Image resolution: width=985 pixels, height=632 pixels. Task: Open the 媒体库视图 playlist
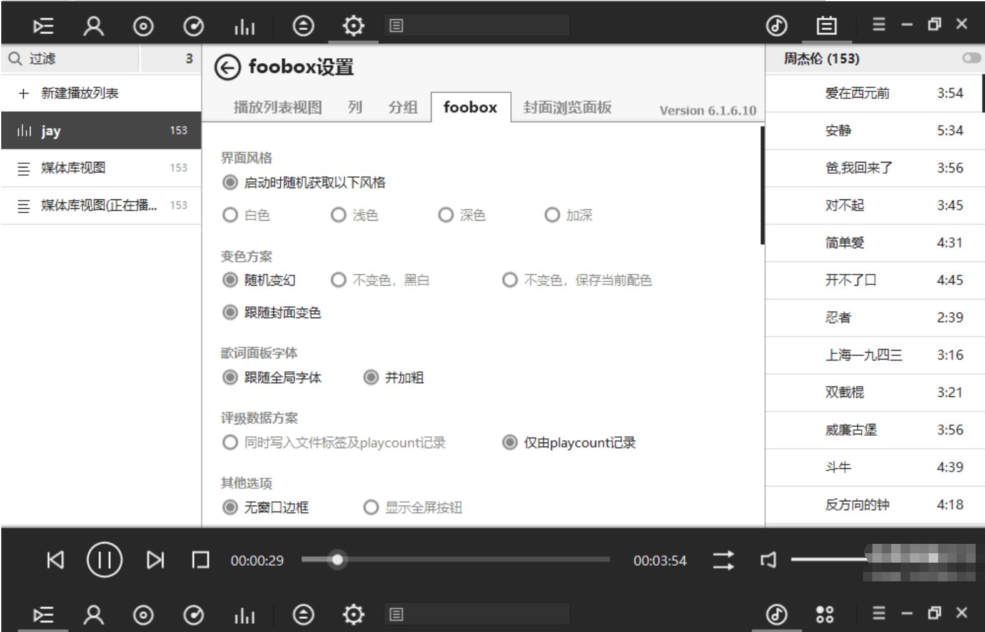coord(101,168)
